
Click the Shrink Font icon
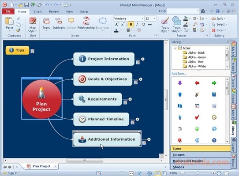point(123,24)
